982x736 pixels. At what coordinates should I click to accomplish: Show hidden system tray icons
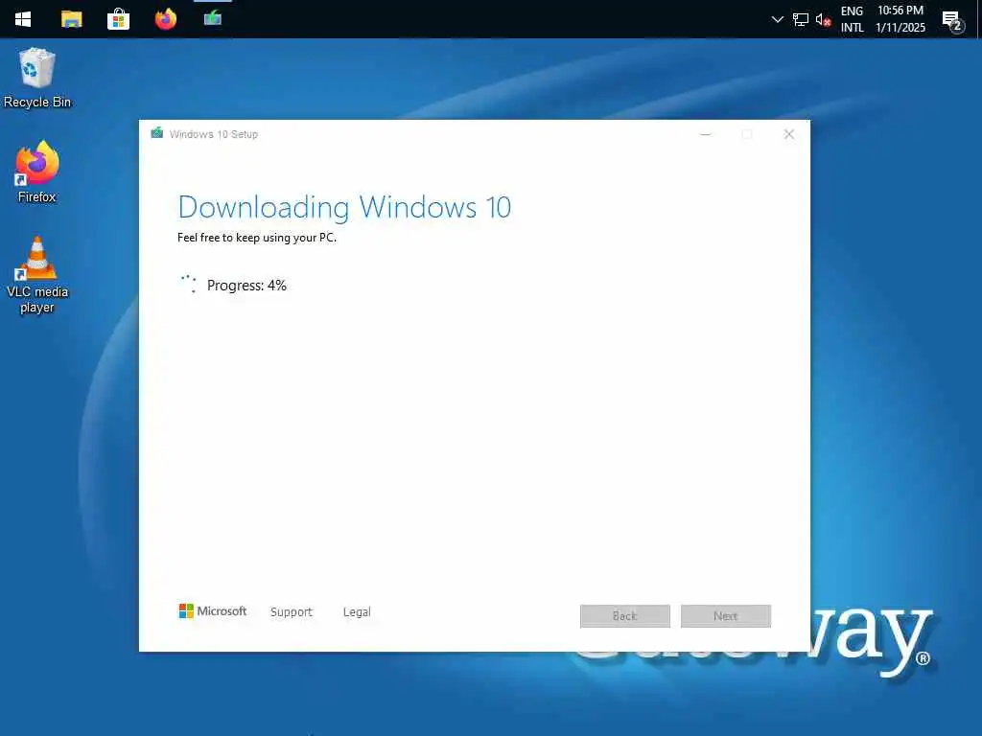click(777, 19)
